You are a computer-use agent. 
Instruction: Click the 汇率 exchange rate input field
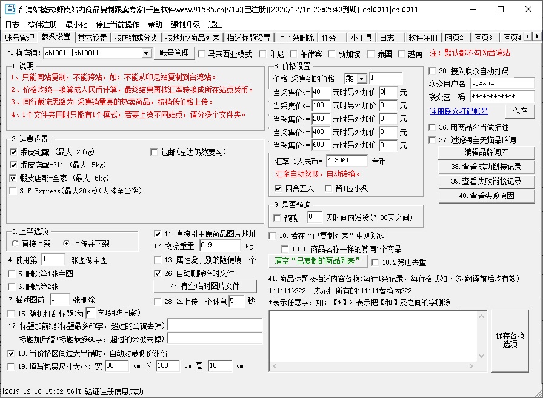pos(347,161)
